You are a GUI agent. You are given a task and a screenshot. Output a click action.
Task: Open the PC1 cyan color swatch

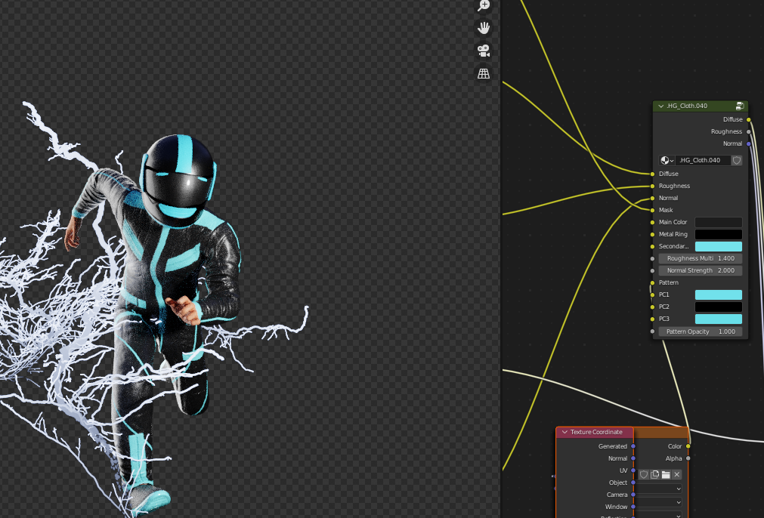[x=718, y=294]
